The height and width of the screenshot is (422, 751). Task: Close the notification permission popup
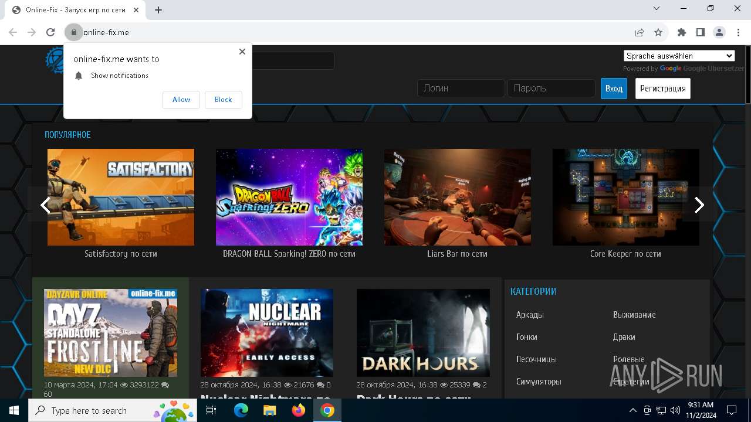[242, 52]
